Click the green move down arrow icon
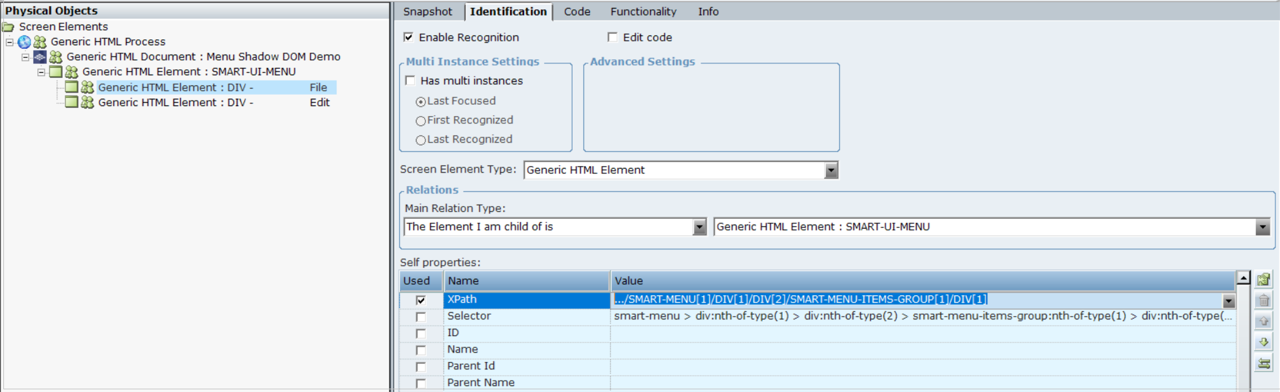Screen dimensions: 1280x392 (1263, 342)
